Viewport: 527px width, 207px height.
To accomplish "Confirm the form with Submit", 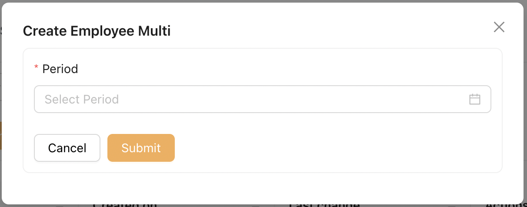I will (x=141, y=148).
